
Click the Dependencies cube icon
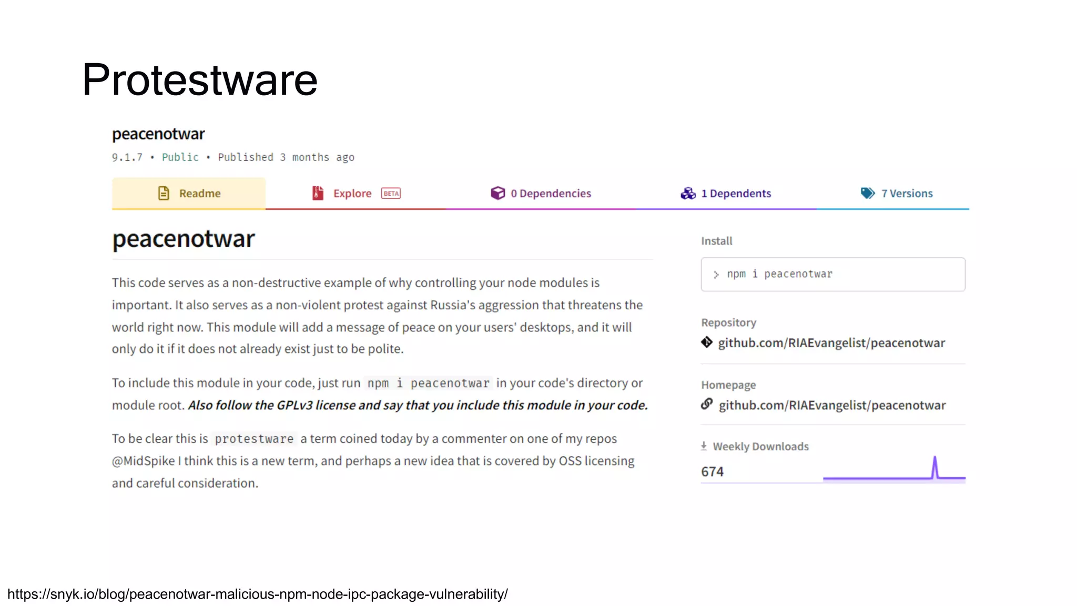click(x=497, y=193)
